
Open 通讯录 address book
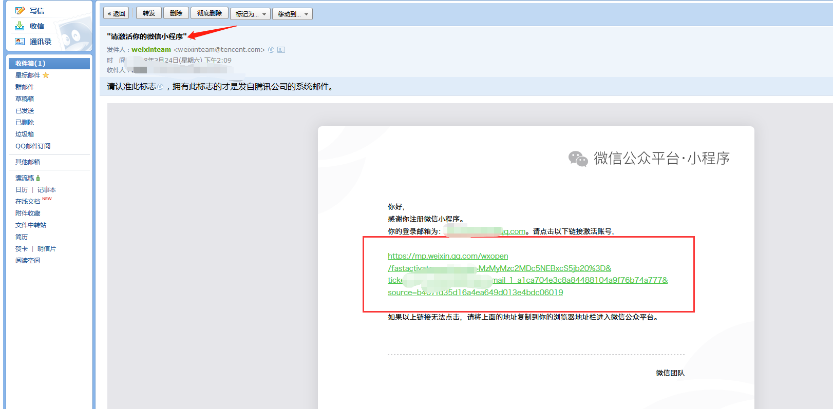coord(41,42)
